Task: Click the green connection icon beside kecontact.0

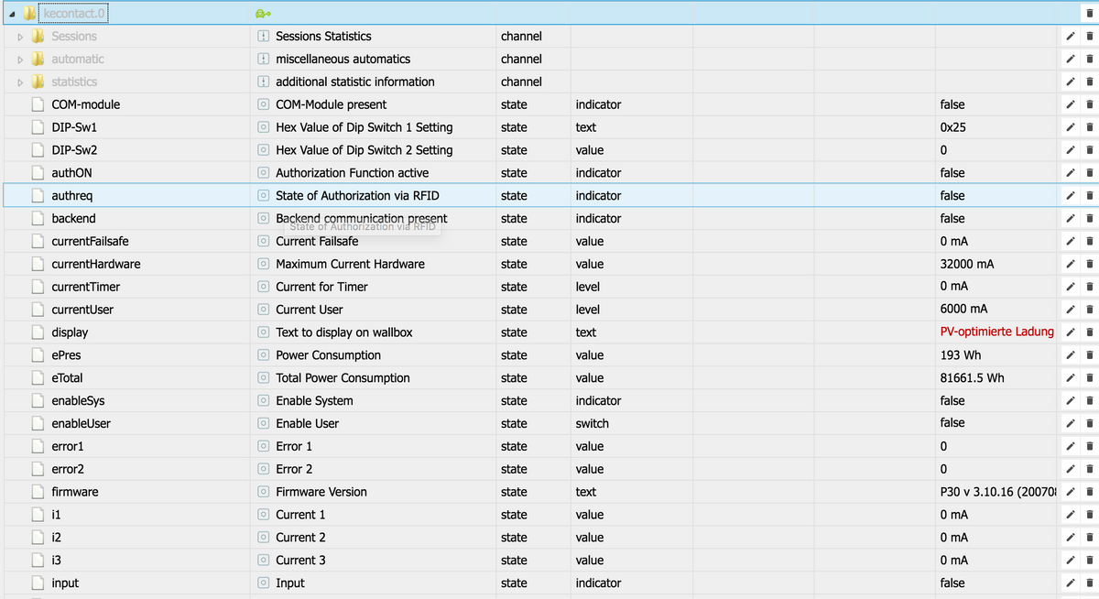Action: pyautogui.click(x=263, y=14)
